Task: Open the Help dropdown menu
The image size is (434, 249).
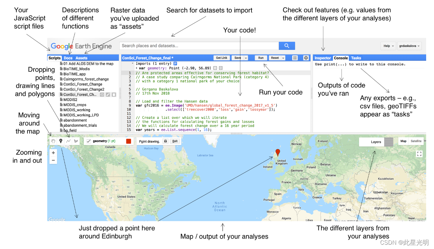Action: [389, 46]
